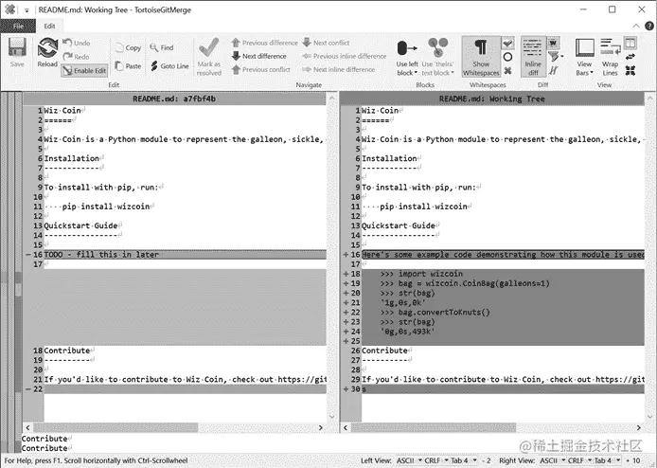Click the Undo arrow icon
Image resolution: width=657 pixels, height=468 pixels.
[x=67, y=43]
